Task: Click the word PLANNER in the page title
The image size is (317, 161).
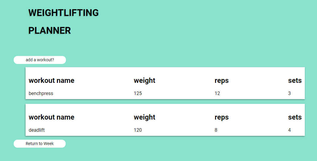Action: coord(50,30)
